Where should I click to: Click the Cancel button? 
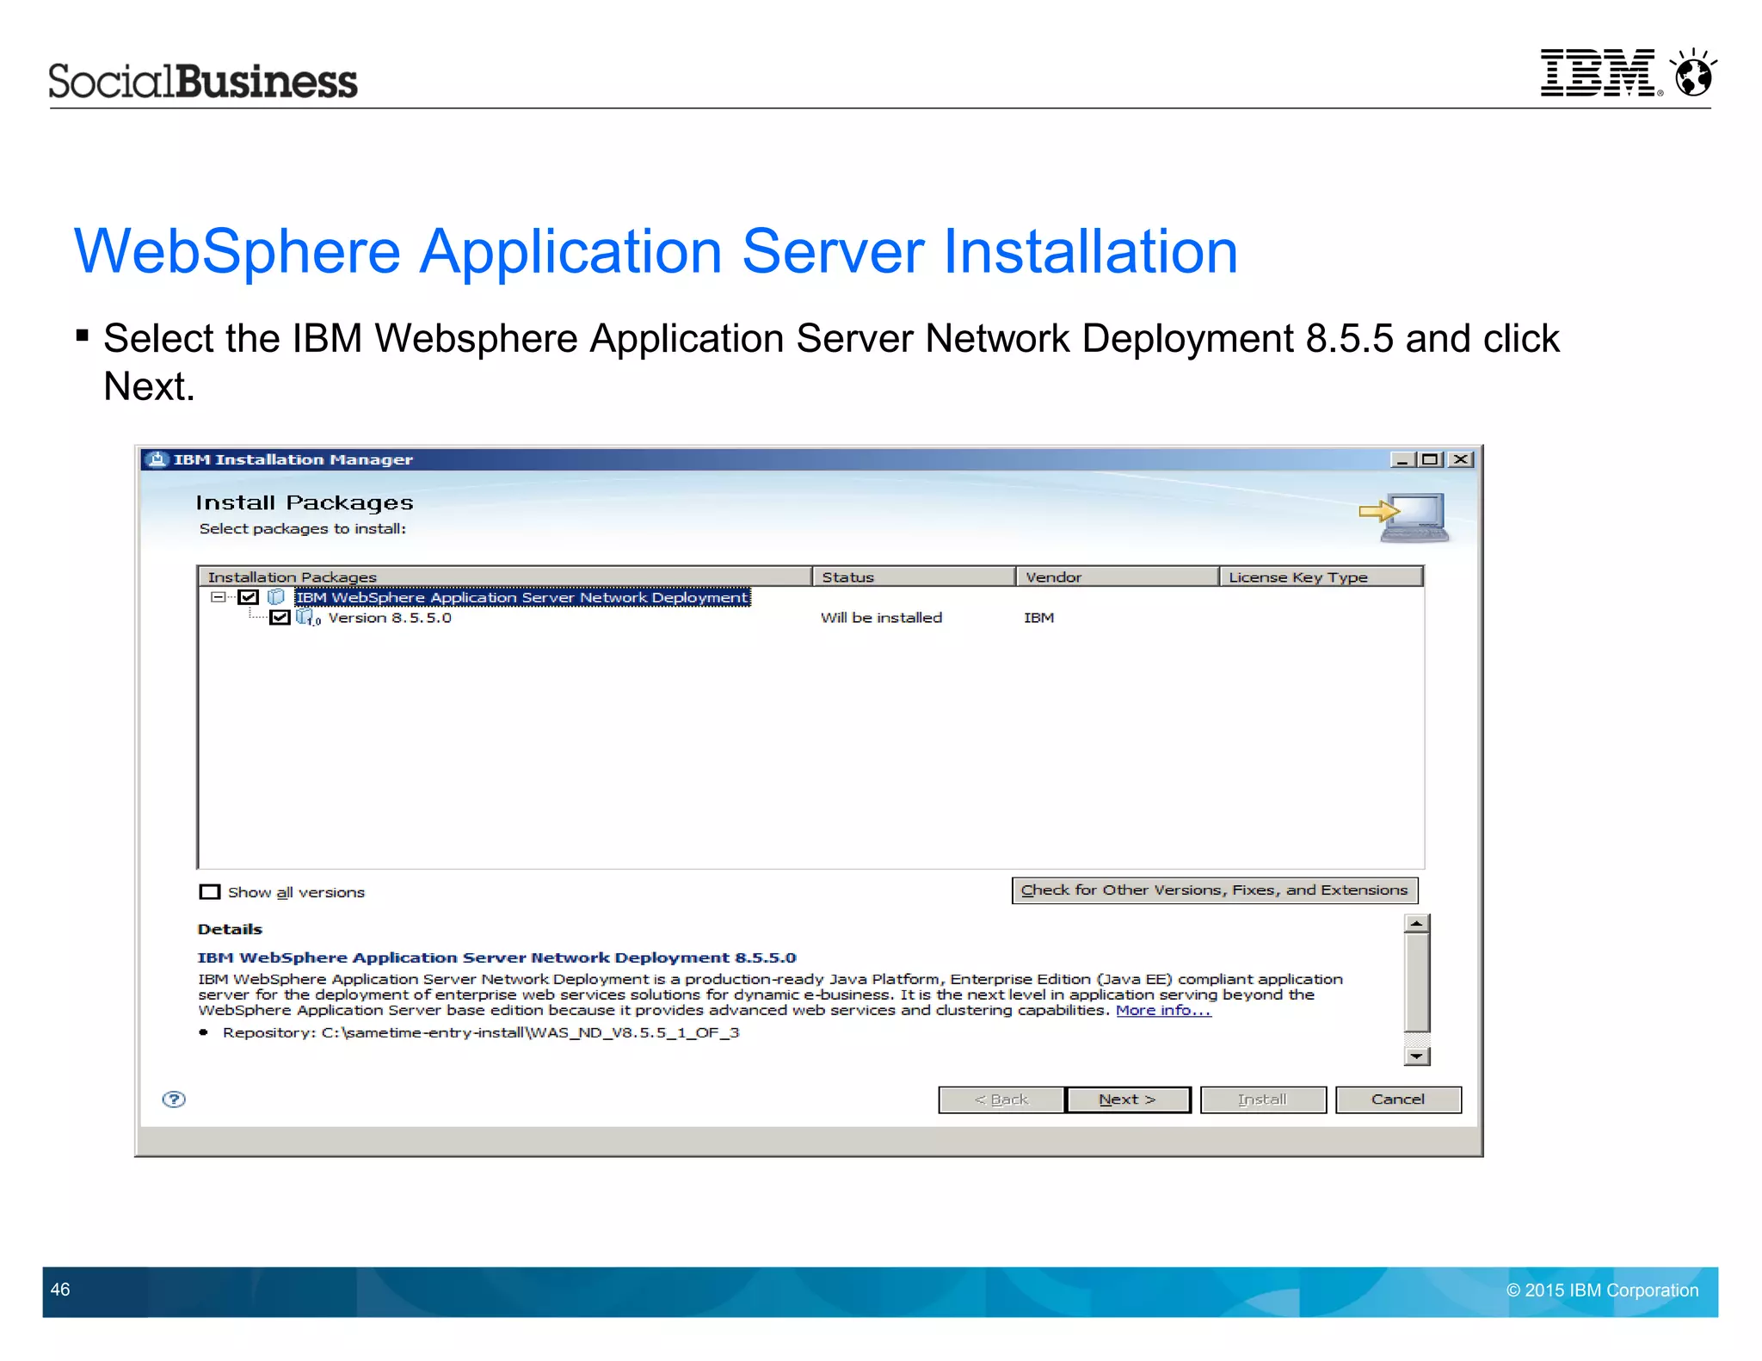[x=1398, y=1099]
